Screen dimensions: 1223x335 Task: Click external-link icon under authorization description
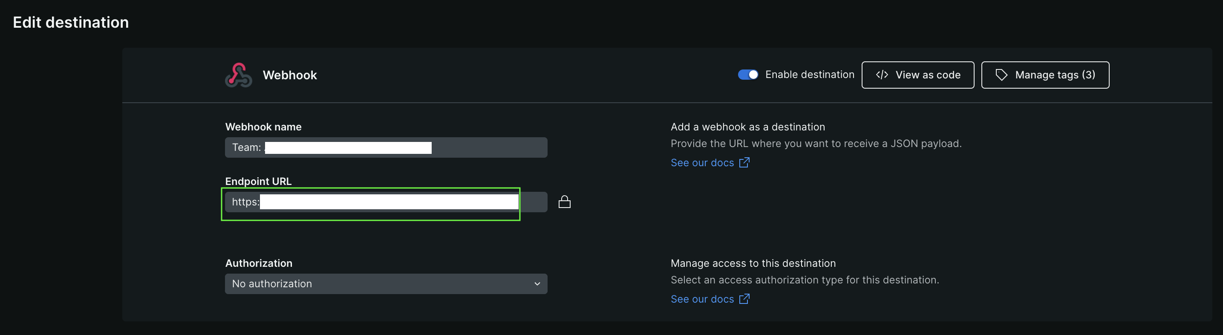click(x=744, y=299)
